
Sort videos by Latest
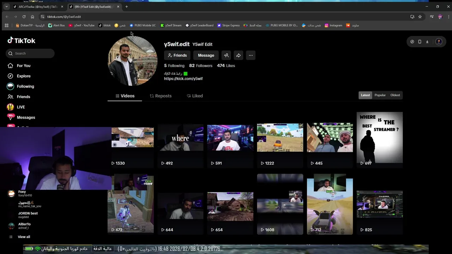pos(365,95)
